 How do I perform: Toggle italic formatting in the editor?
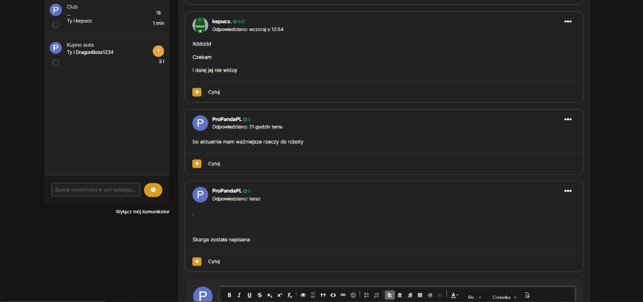pos(239,295)
